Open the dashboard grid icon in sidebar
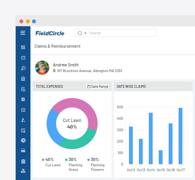Image resolution: width=195 pixels, height=180 pixels. click(23, 47)
